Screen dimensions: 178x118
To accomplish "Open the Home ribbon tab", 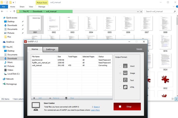I will tap(13, 7).
